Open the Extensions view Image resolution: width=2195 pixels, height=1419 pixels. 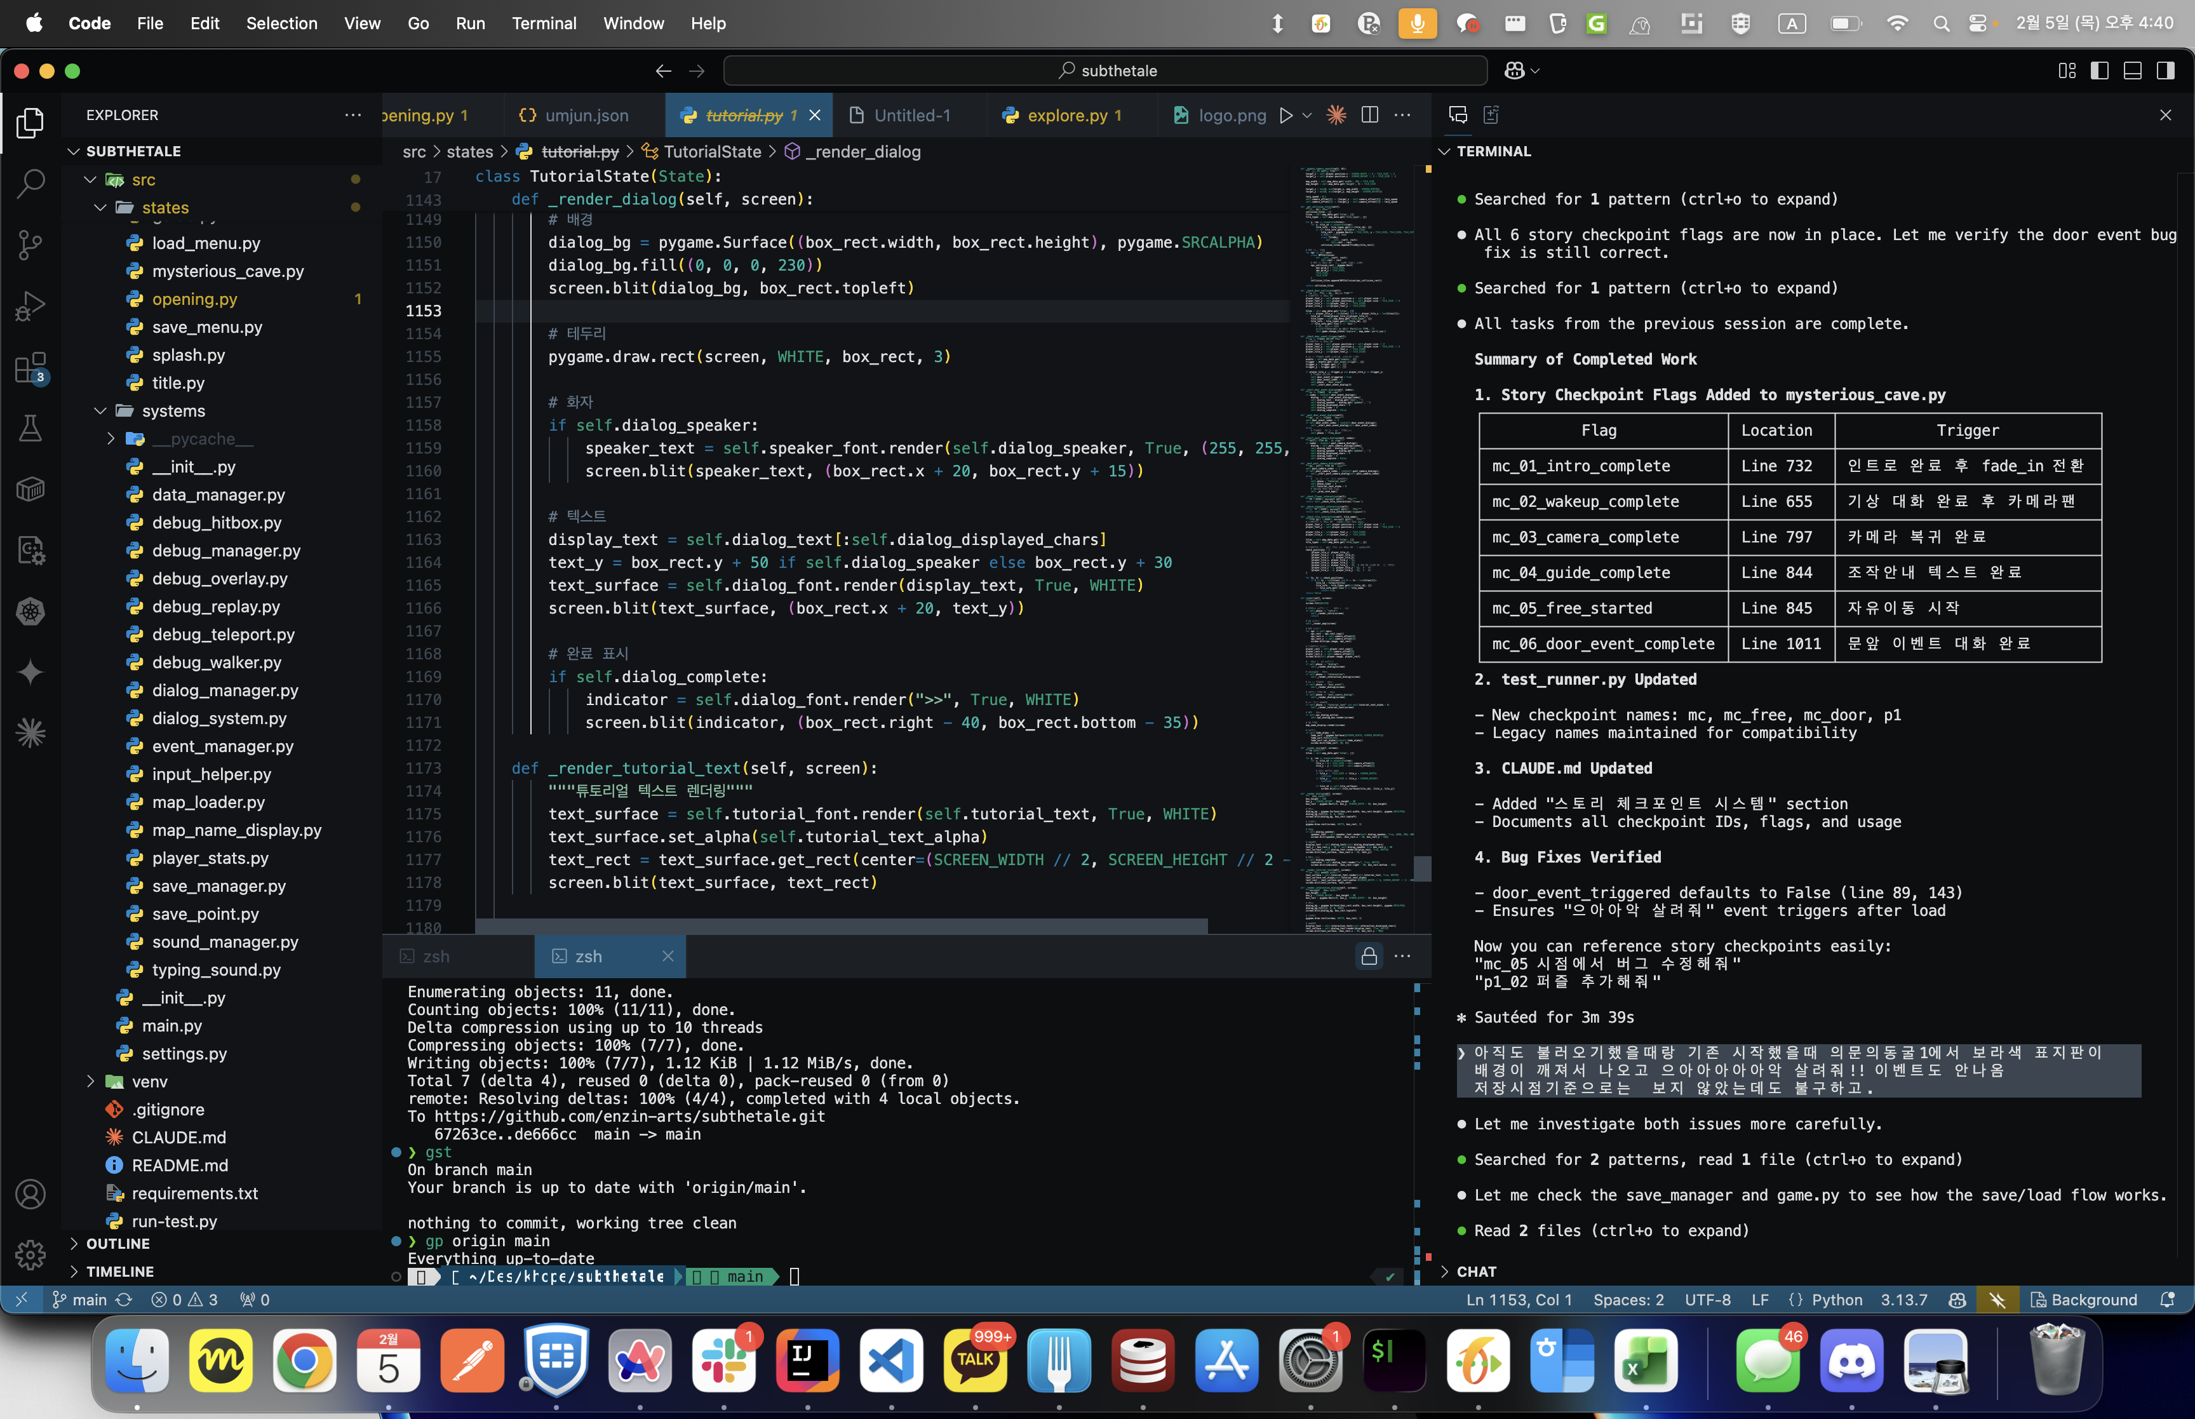pyautogui.click(x=30, y=368)
